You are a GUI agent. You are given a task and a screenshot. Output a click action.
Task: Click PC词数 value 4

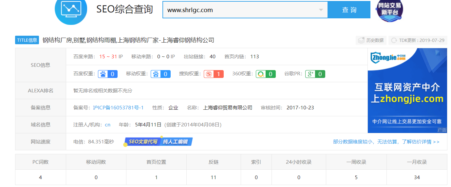(x=41, y=177)
